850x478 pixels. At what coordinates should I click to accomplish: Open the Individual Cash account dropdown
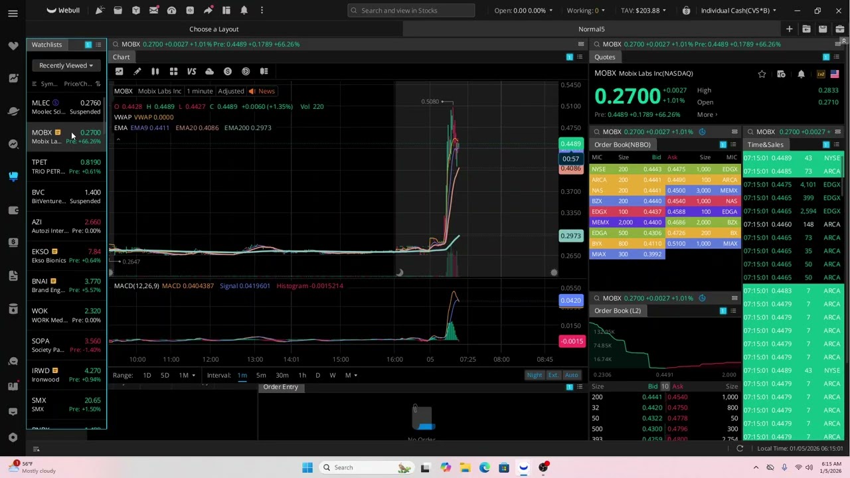(x=738, y=11)
